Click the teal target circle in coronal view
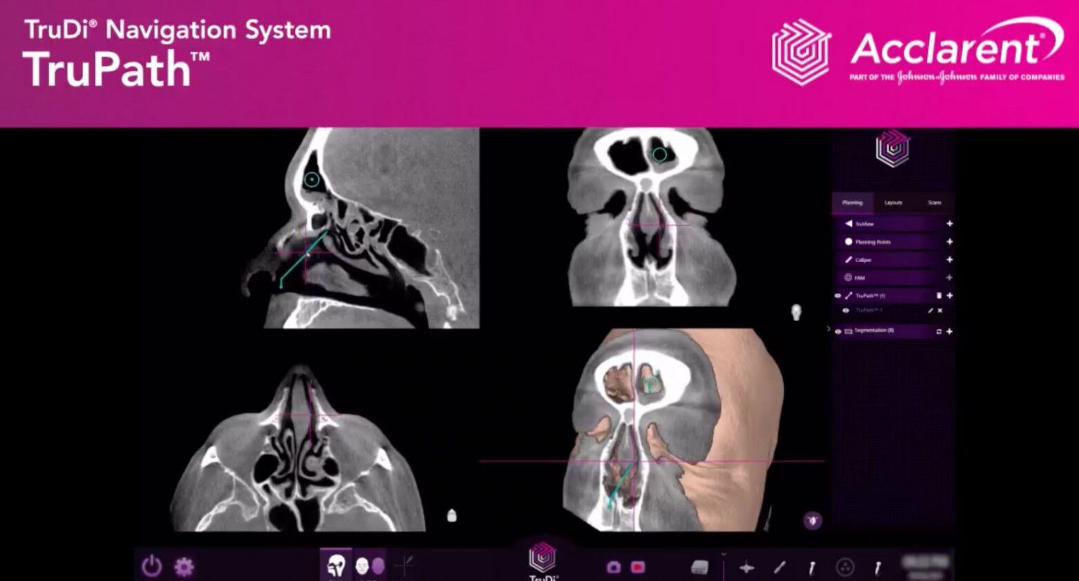1079x581 pixels. tap(659, 154)
